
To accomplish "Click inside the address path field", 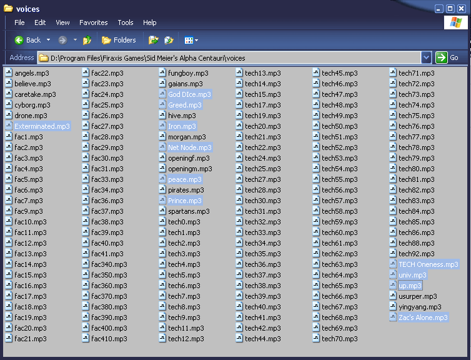I will click(231, 57).
